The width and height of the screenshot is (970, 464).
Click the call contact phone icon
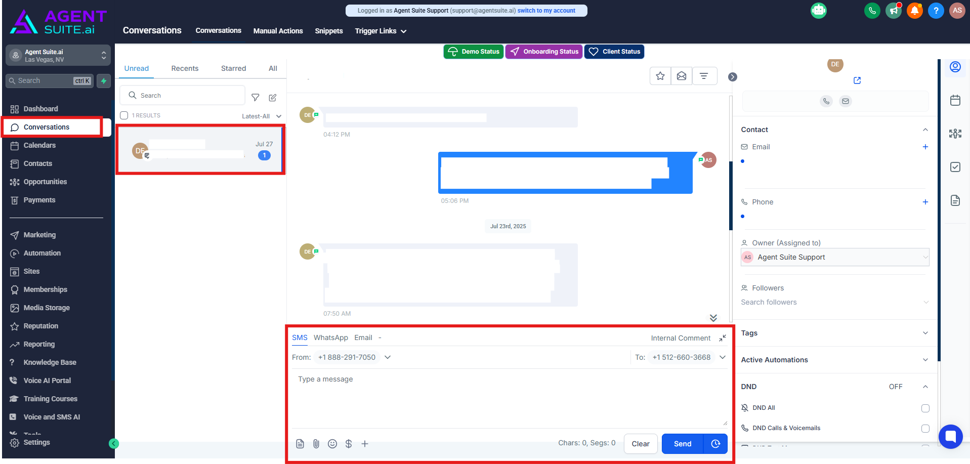(826, 101)
